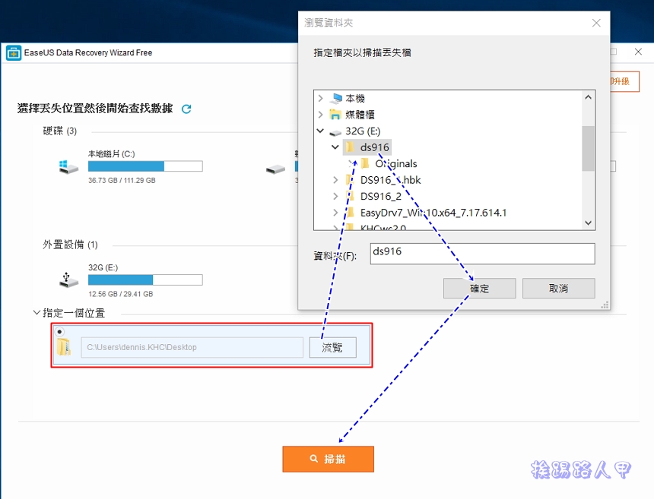The height and width of the screenshot is (499, 654).
Task: Click the 32G (E:) drive icon in the folder tree
Action: click(335, 132)
